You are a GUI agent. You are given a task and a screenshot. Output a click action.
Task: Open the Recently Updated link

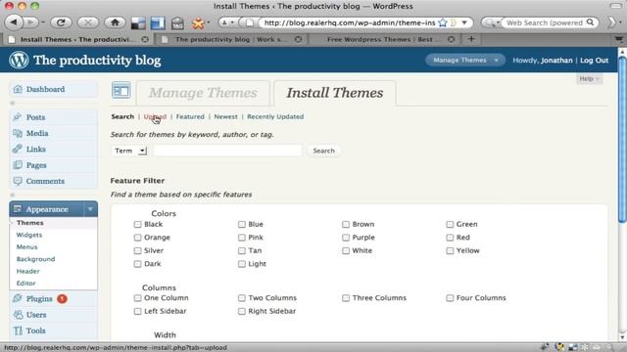pyautogui.click(x=275, y=116)
